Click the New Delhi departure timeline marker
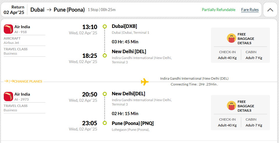The height and width of the screenshot is (143, 279). tap(105, 94)
